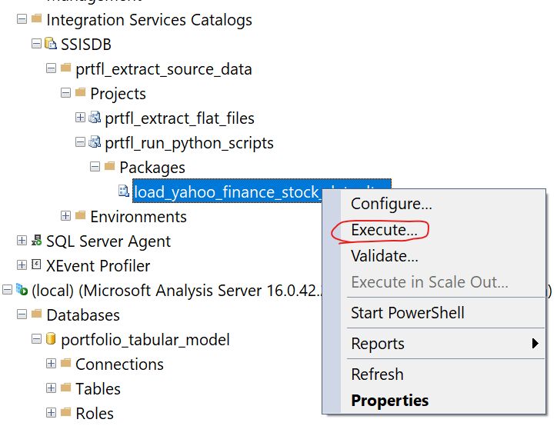Image resolution: width=557 pixels, height=426 pixels.
Task: Click Properties in the context menu
Action: [x=389, y=401]
